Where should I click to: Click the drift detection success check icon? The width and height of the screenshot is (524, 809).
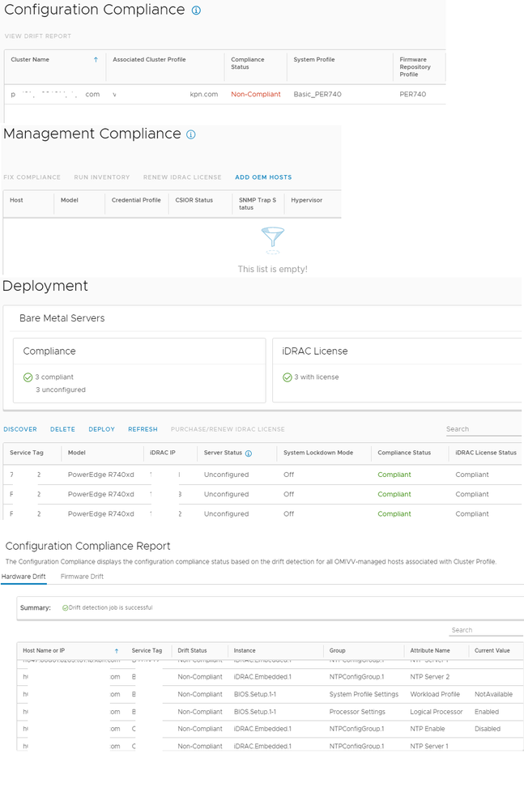pyautogui.click(x=65, y=608)
